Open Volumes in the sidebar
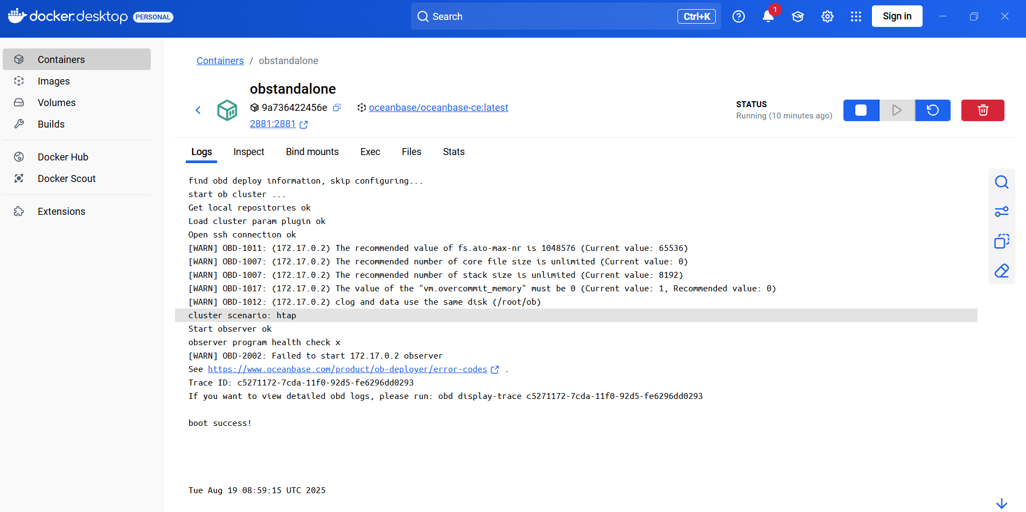This screenshot has height=512, width=1026. [x=76, y=102]
